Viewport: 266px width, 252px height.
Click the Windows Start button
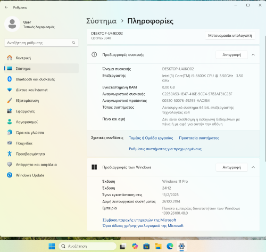click(x=52, y=246)
